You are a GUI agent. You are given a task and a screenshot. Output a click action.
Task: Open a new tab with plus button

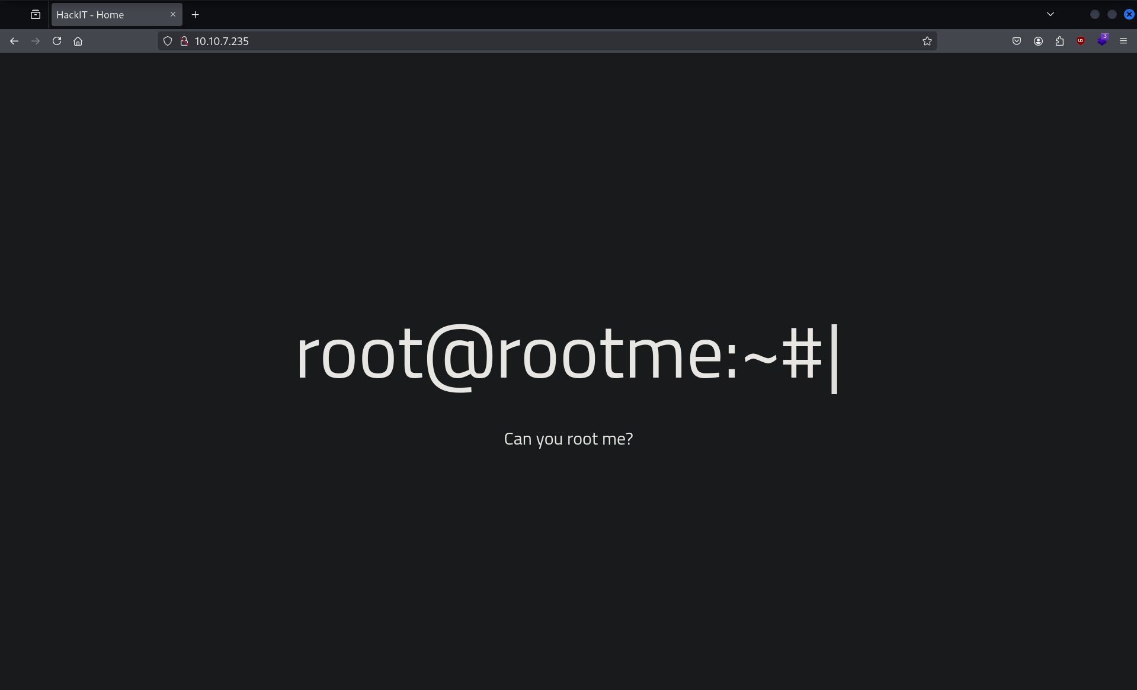coord(196,14)
